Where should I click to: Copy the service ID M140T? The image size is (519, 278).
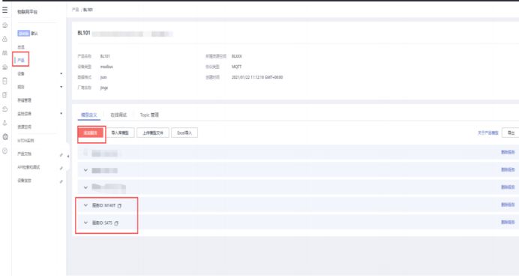[119, 205]
